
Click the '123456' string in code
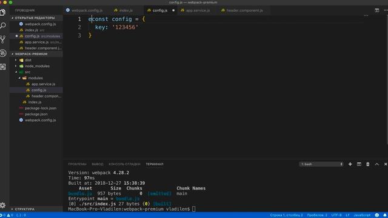(125, 27)
